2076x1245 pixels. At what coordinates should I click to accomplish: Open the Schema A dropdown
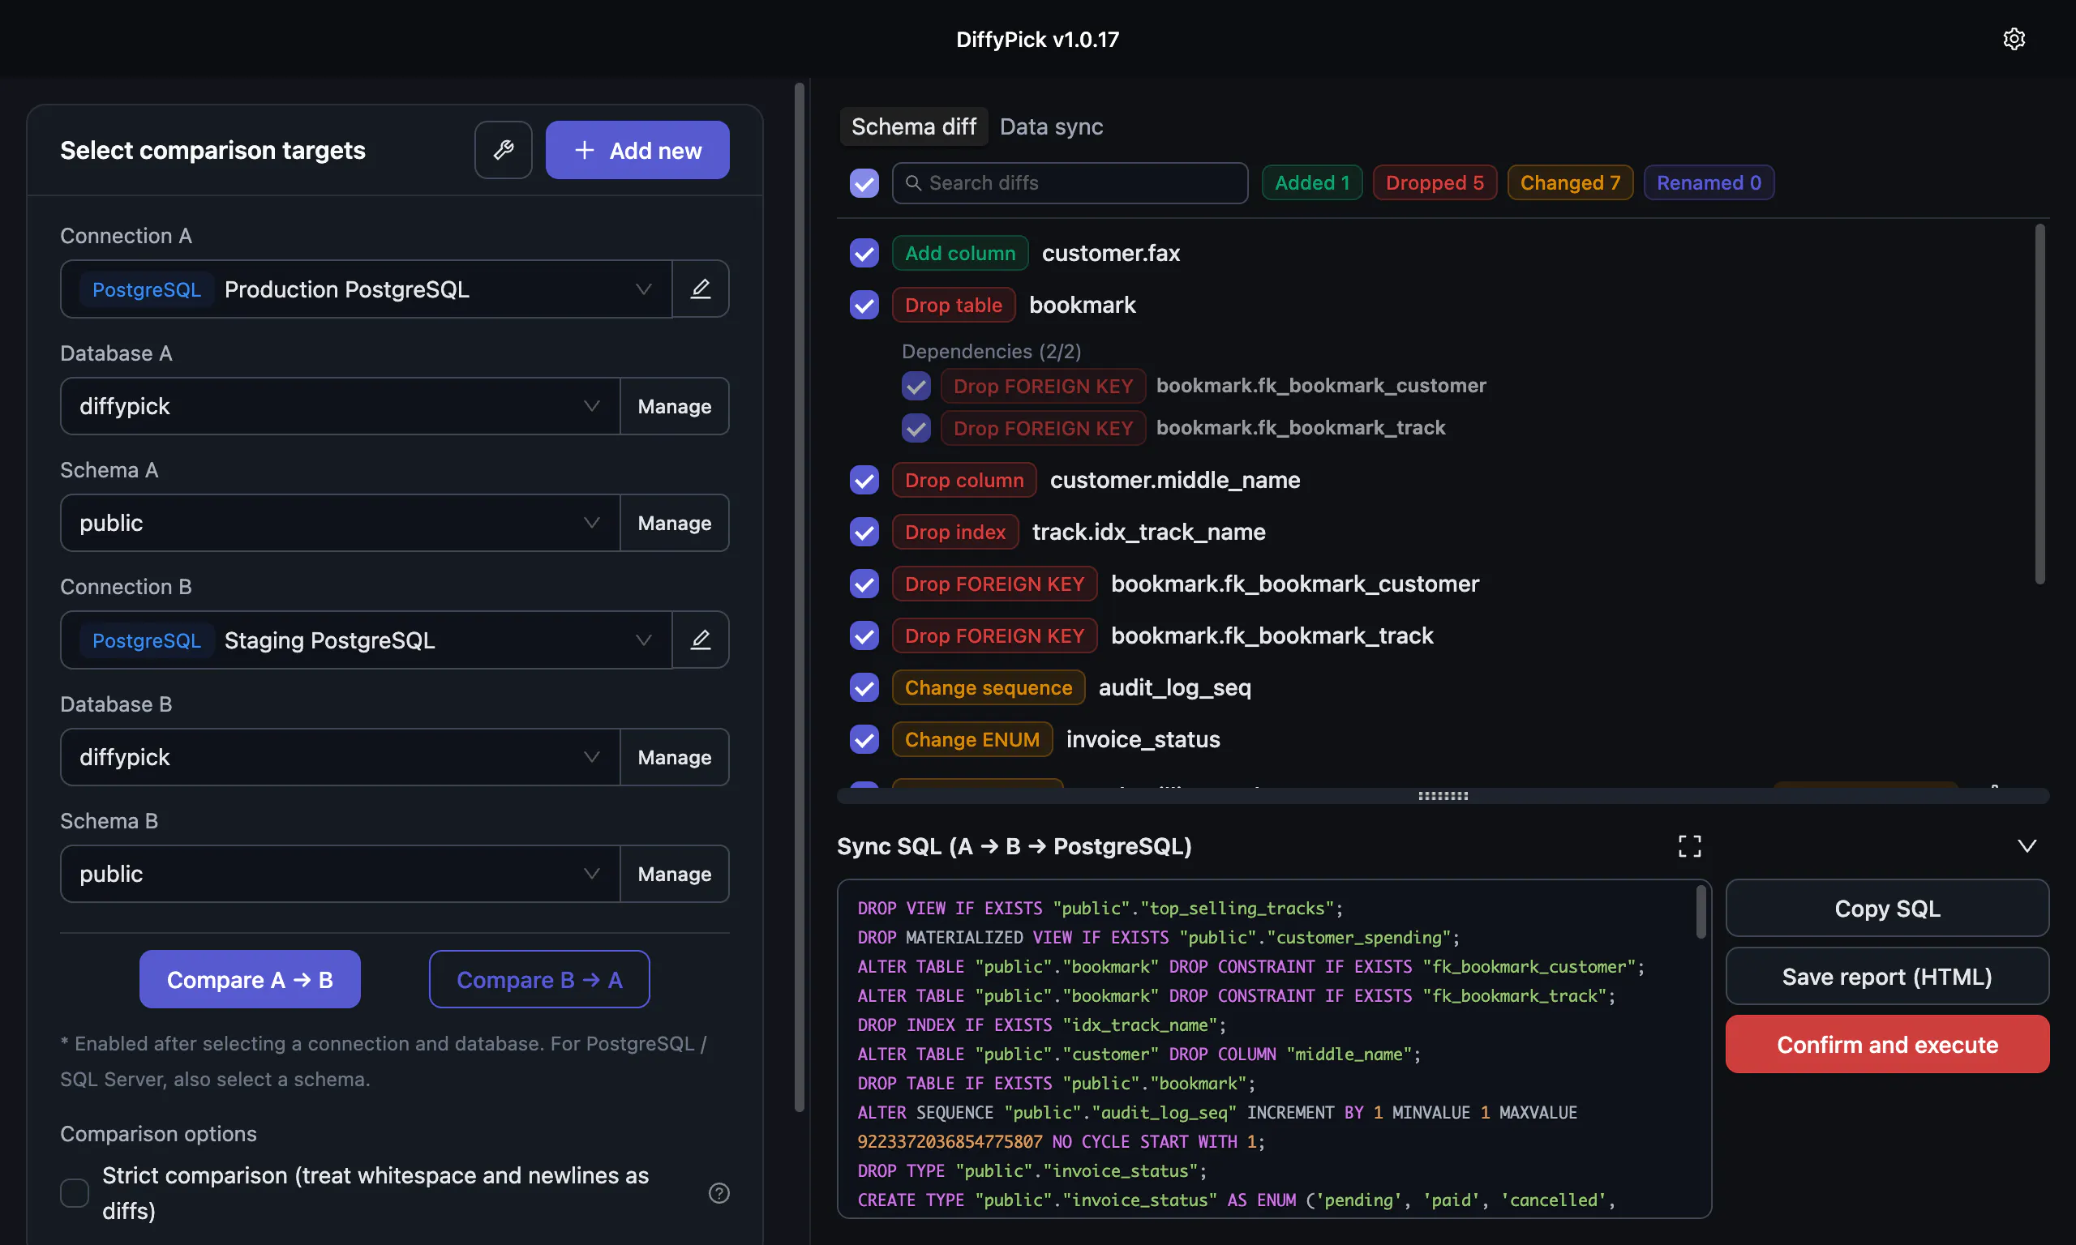340,523
